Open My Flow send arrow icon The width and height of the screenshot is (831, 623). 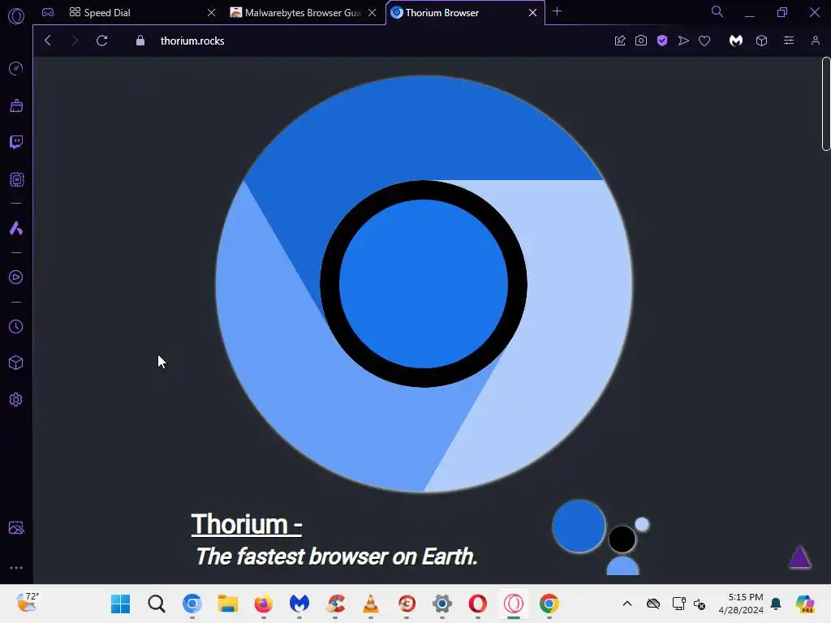click(683, 41)
